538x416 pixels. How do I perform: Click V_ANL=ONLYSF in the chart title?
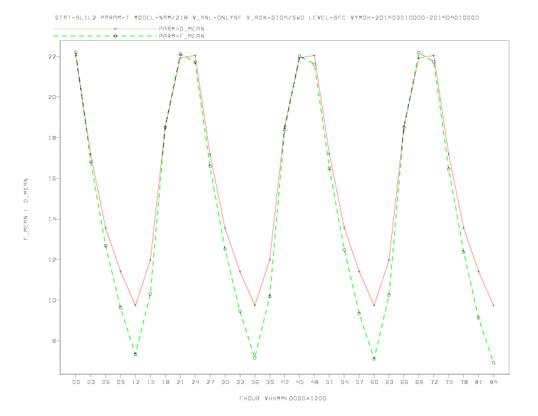(x=217, y=18)
